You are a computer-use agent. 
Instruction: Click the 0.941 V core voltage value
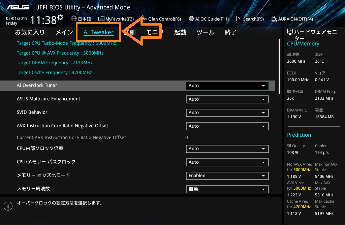322,79
